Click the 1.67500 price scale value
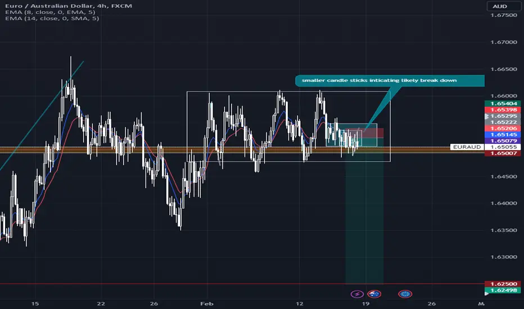Image resolution: width=524 pixels, height=309 pixels. [504, 15]
